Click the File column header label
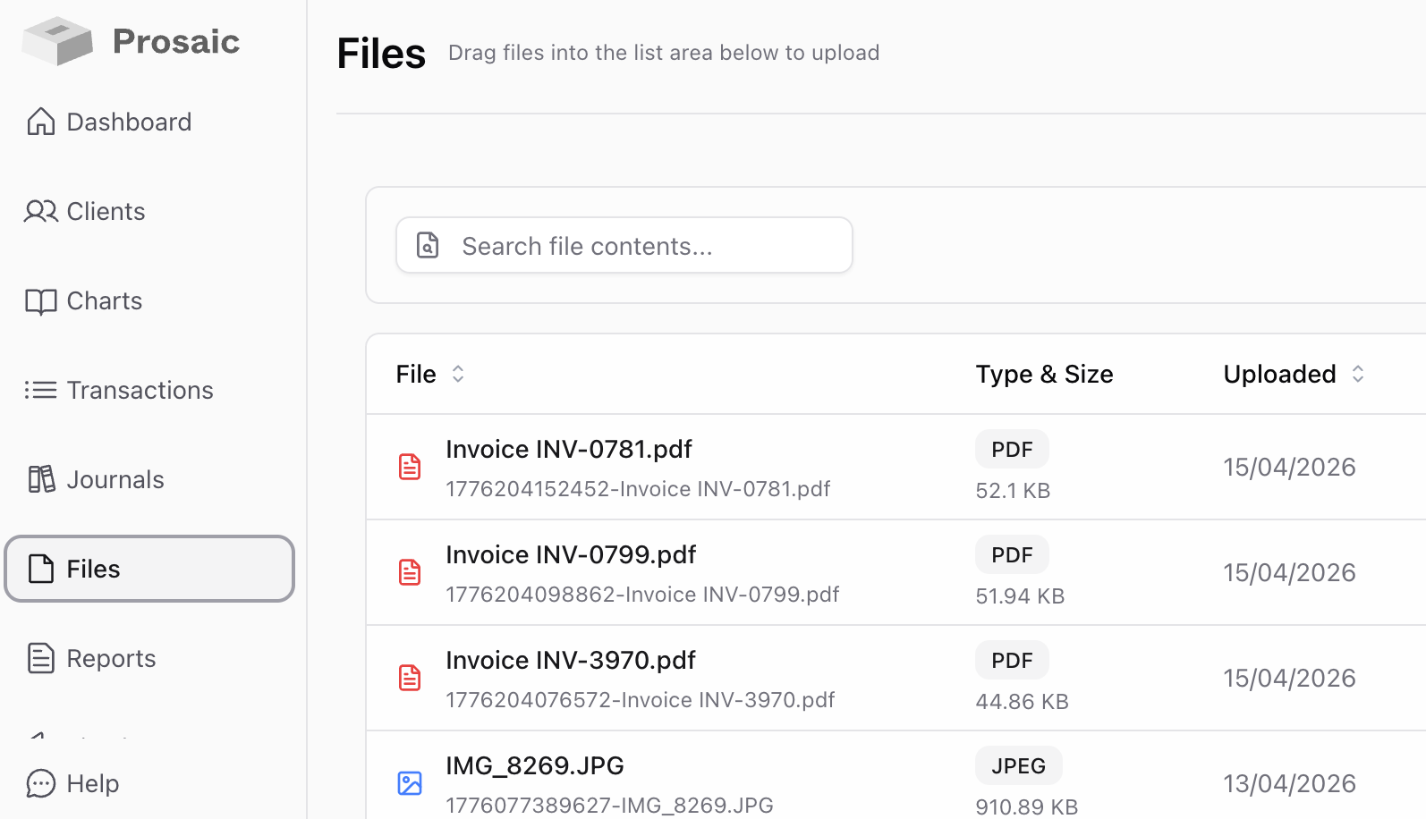This screenshot has width=1426, height=819. click(x=416, y=374)
